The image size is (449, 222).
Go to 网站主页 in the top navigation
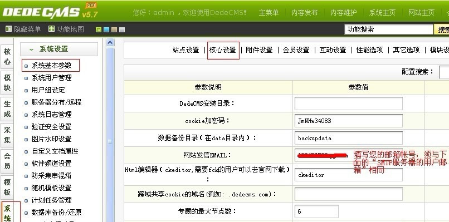point(421,13)
